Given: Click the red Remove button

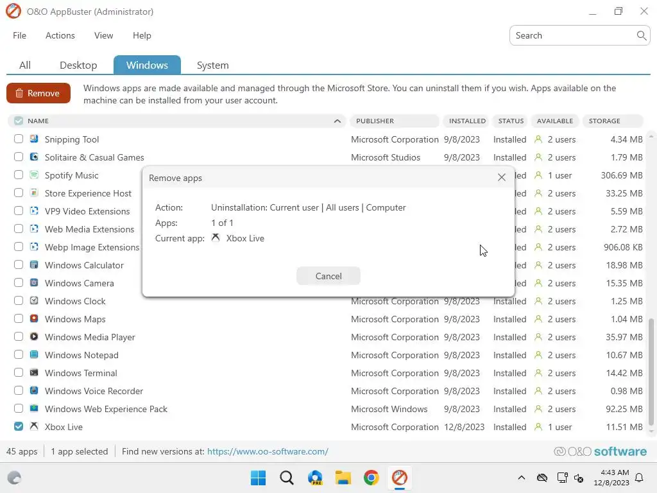Looking at the screenshot, I should [x=38, y=93].
